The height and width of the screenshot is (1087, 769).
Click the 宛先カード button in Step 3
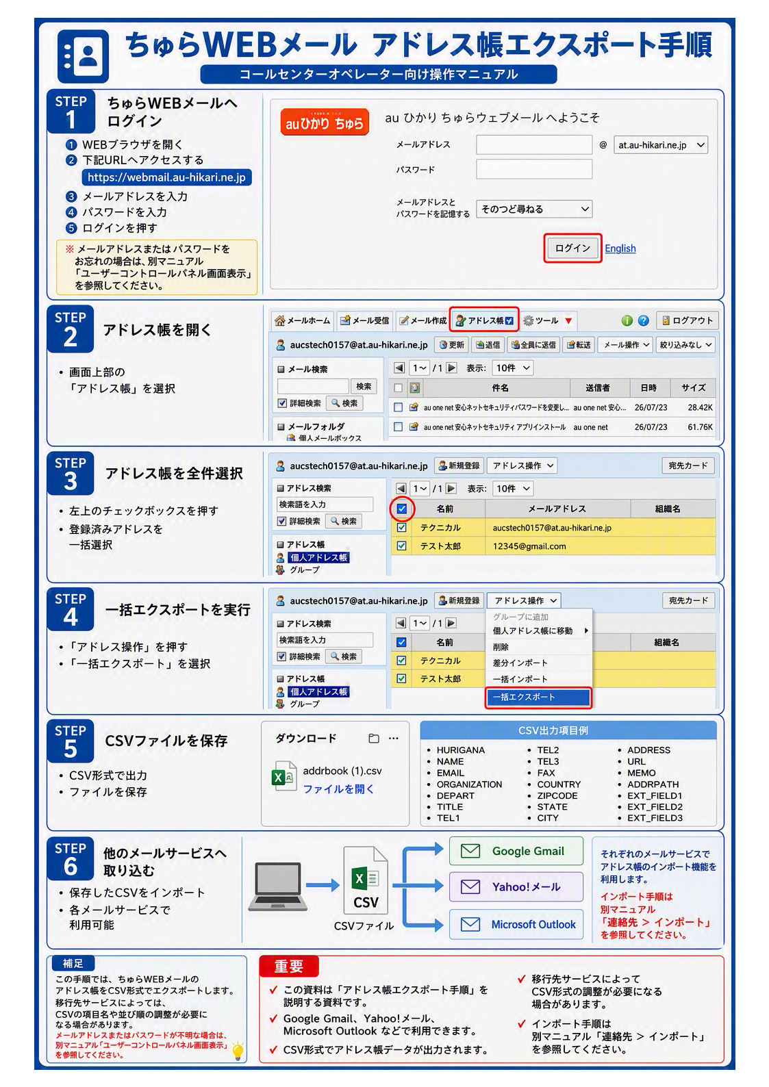tap(688, 466)
